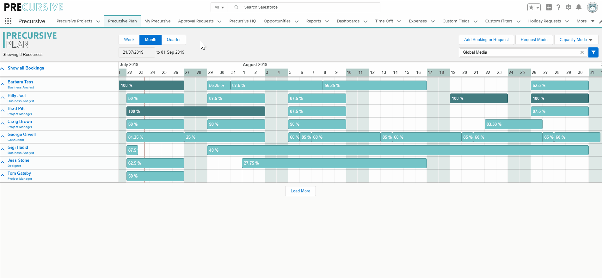Open the Precursive Projects tab
602x278 pixels.
(74, 21)
